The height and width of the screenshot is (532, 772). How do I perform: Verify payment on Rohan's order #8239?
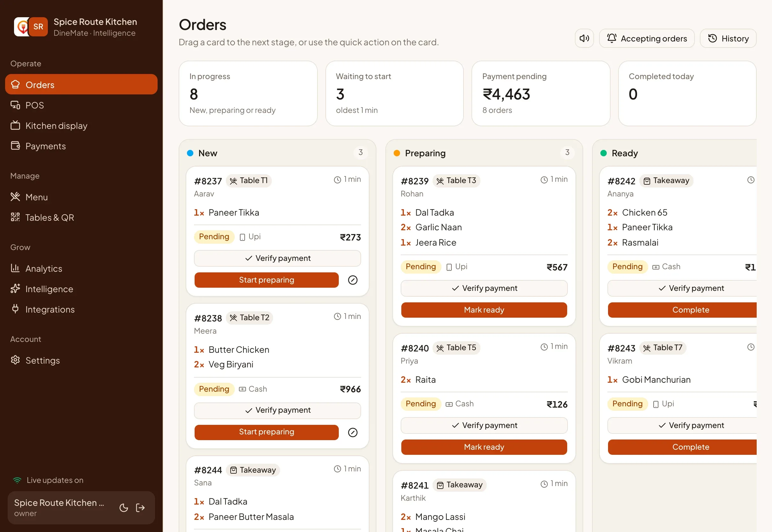click(484, 288)
